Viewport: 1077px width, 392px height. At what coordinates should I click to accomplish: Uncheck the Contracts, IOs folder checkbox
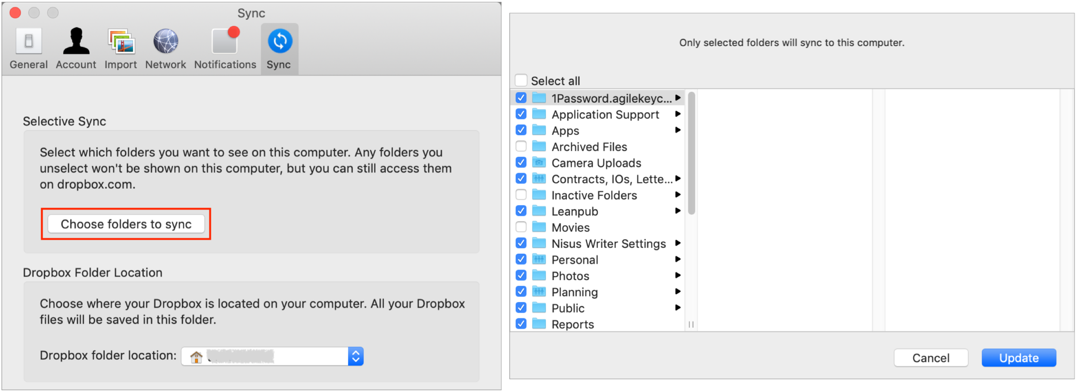pos(521,179)
